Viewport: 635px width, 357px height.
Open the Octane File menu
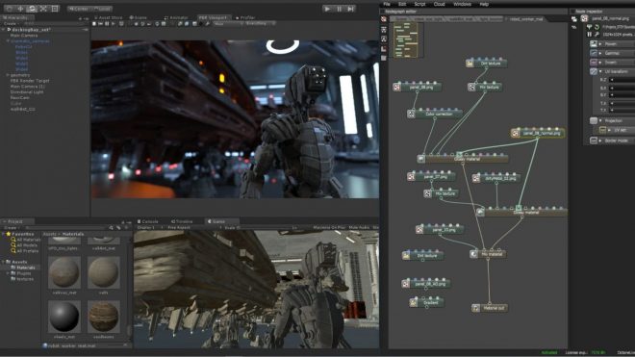tap(387, 4)
